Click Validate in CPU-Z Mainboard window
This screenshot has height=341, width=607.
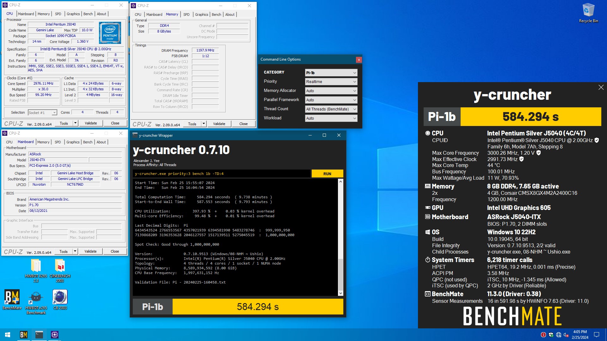point(90,251)
